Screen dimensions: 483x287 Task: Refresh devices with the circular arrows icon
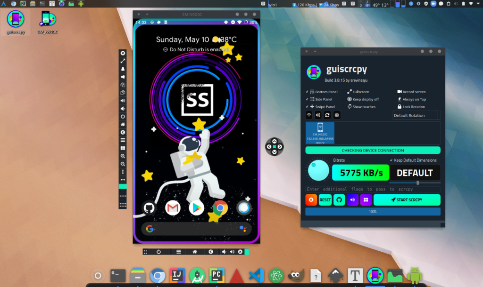(327, 115)
